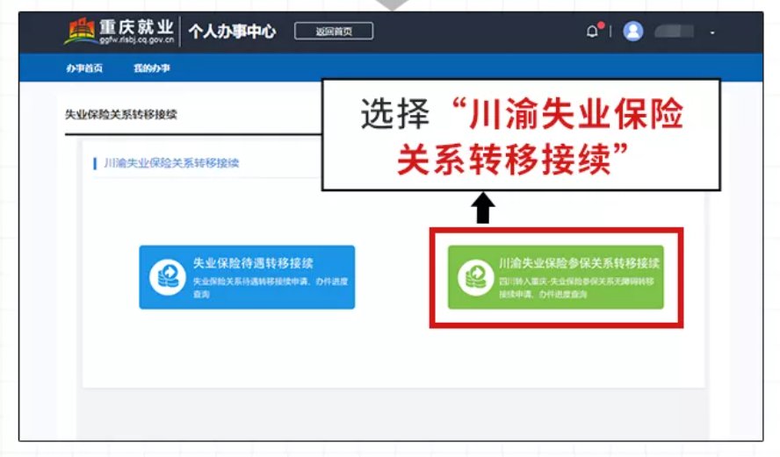Click the 重庆就业 site logo

(119, 32)
